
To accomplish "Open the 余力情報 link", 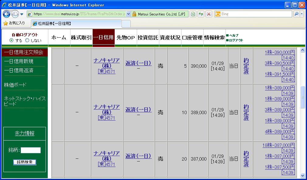I will pyautogui.click(x=25, y=134).
